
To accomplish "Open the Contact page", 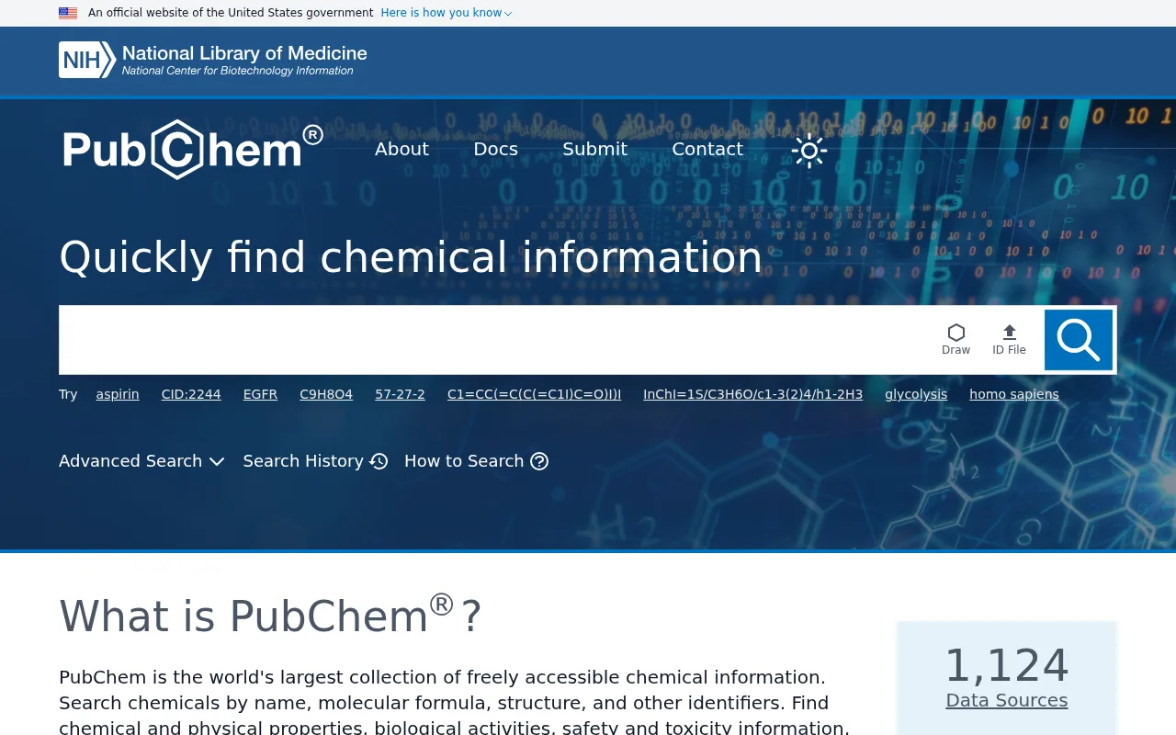I will [x=707, y=149].
